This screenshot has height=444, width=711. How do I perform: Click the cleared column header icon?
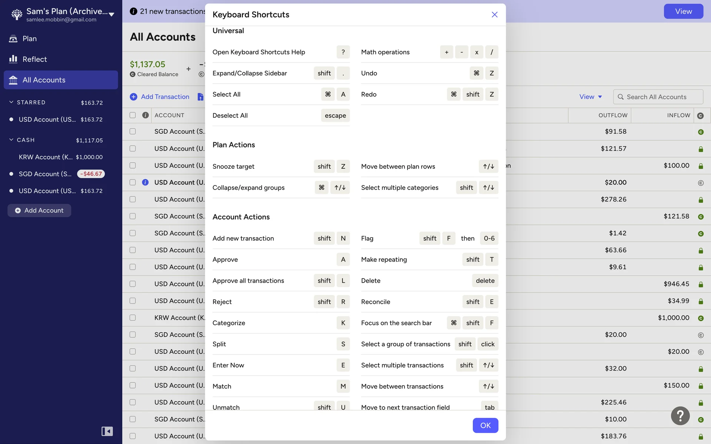point(700,115)
